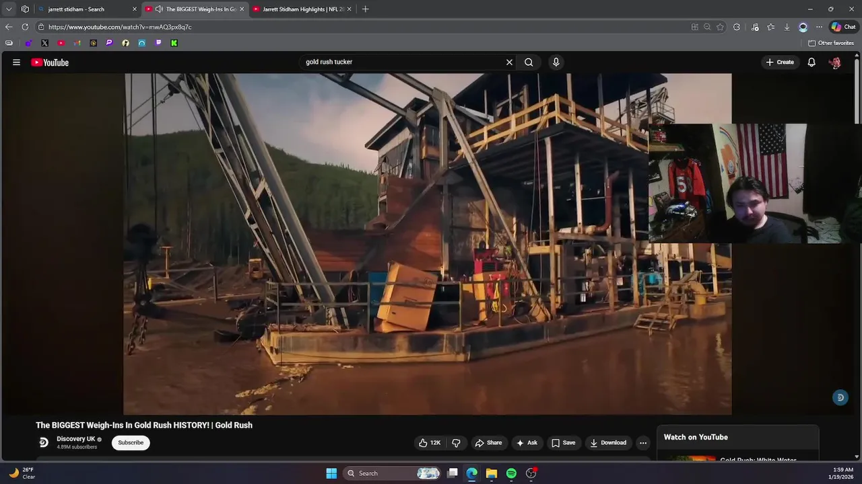Open Edge profile avatar
This screenshot has height=484, width=862.
tap(803, 27)
